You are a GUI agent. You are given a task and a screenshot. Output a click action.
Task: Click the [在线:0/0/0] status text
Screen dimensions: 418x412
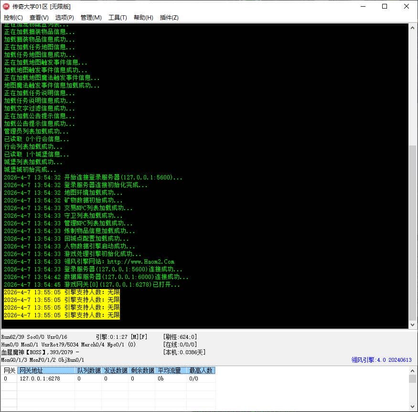(x=180, y=345)
